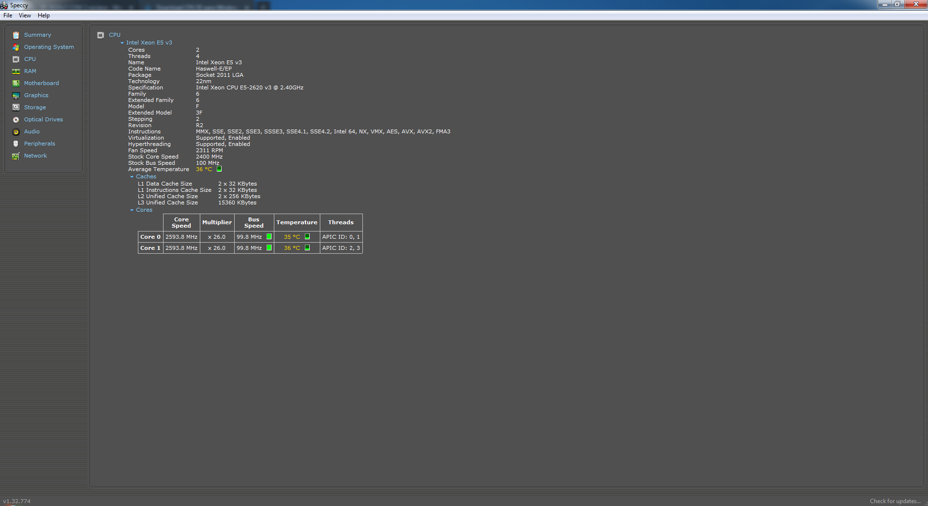The width and height of the screenshot is (928, 506).
Task: Click APIC ID: 0, 1 cell
Action: pyautogui.click(x=341, y=237)
